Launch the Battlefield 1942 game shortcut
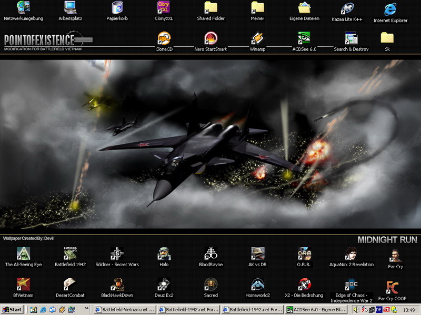The image size is (421, 315). point(71,257)
